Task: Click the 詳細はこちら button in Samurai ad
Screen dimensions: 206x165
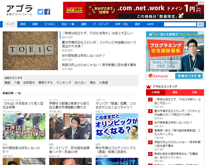Action: tap(189, 76)
